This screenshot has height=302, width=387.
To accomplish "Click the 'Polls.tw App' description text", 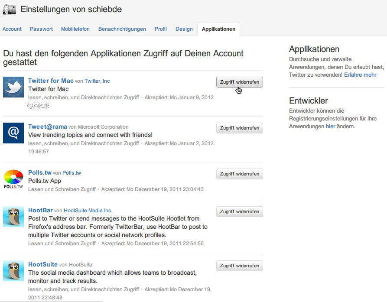I will [x=45, y=181].
